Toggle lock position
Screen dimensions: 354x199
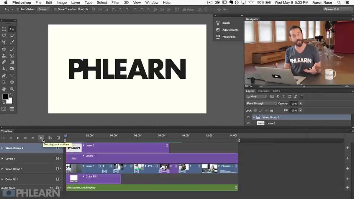click(266, 110)
